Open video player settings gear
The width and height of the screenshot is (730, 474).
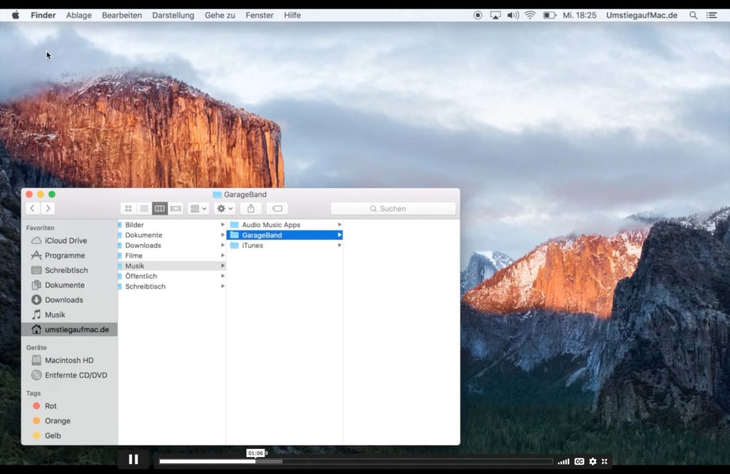(x=592, y=461)
